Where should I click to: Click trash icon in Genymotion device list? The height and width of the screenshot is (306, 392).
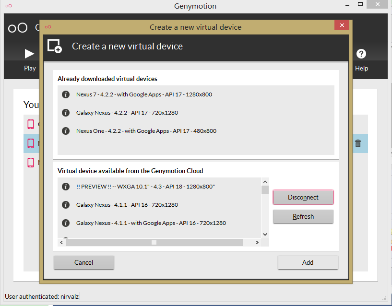point(358,143)
